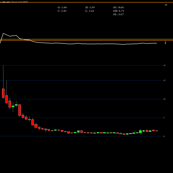Viewport: 173px width, 173px height.
Task: Click the close price value C: 1.48
Action: point(62,11)
